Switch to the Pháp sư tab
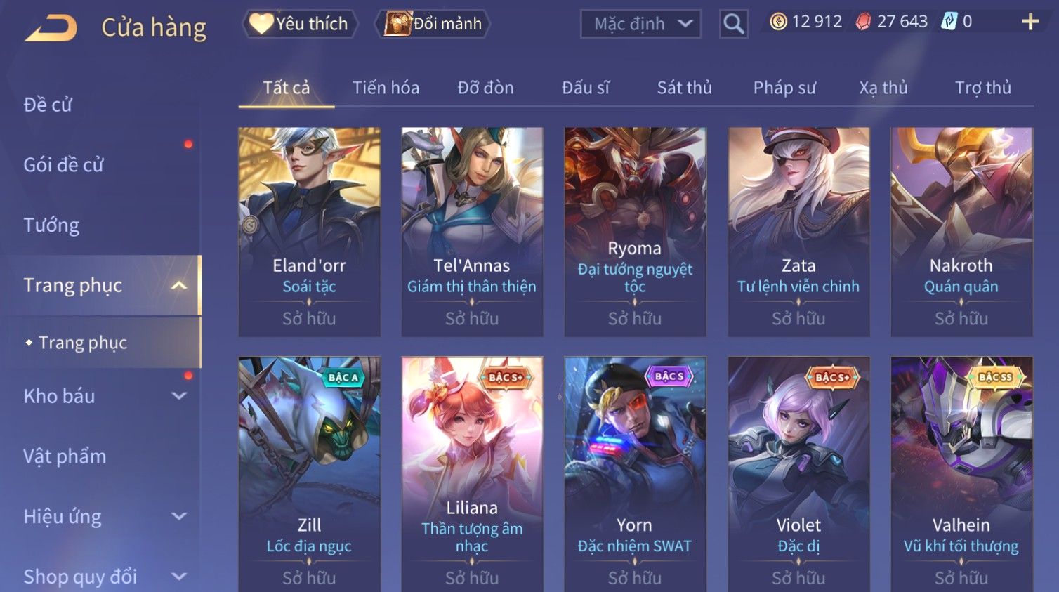Viewport: 1059px width, 592px height. tap(784, 88)
